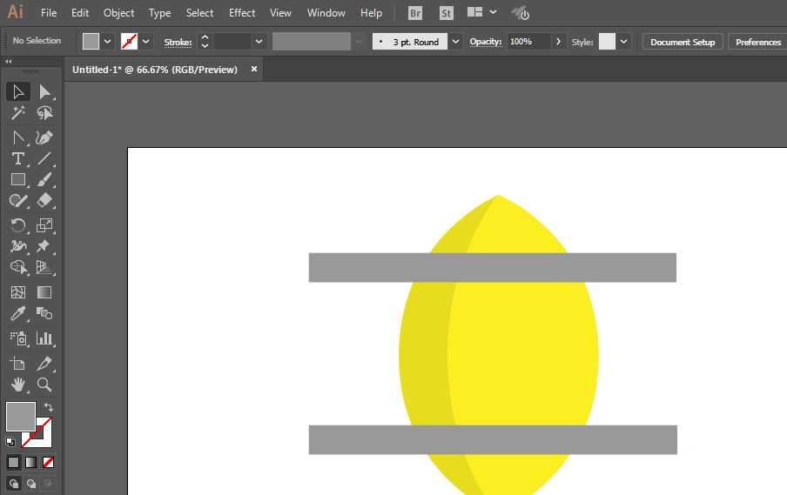Screen dimensions: 787x495
Task: Select the Hand tool
Action: pos(17,384)
